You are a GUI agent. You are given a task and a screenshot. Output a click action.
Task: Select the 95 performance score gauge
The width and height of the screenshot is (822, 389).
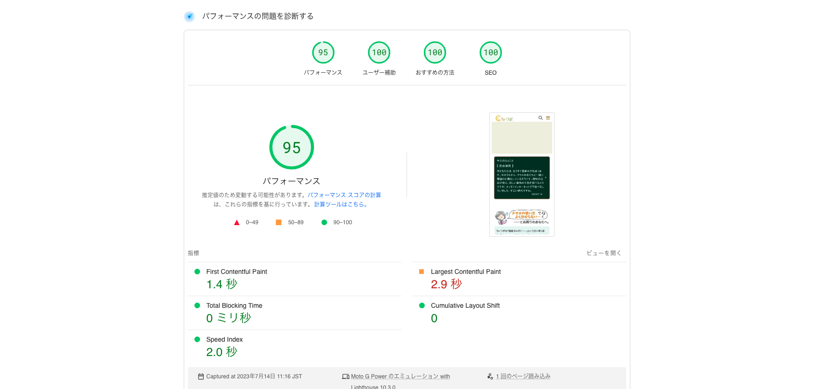(323, 53)
